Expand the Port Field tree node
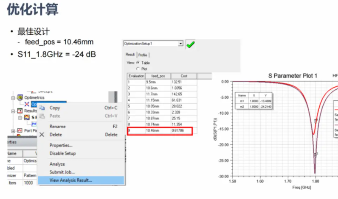The image size is (338, 199). pos(13,130)
